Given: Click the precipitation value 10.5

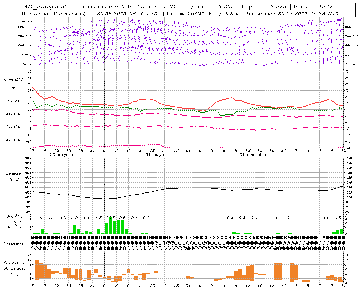Looking at the screenshot, I should pos(111,218).
